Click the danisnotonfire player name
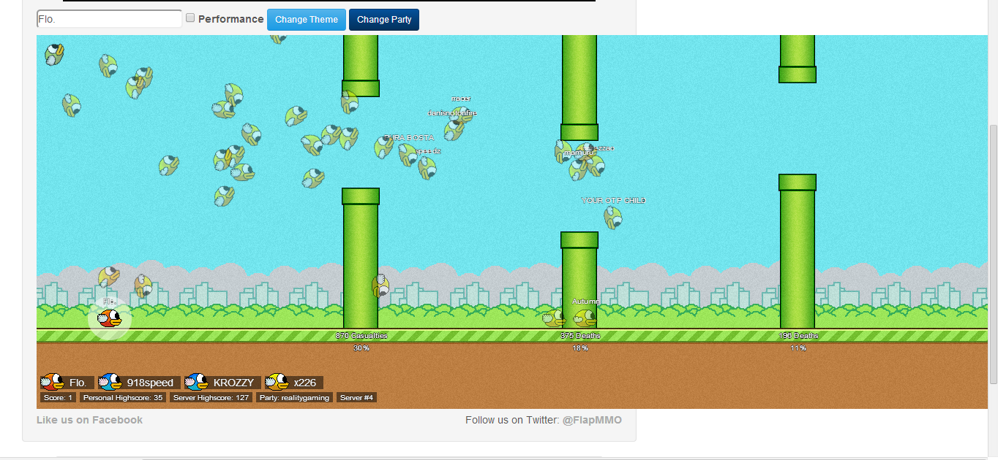 [452, 113]
